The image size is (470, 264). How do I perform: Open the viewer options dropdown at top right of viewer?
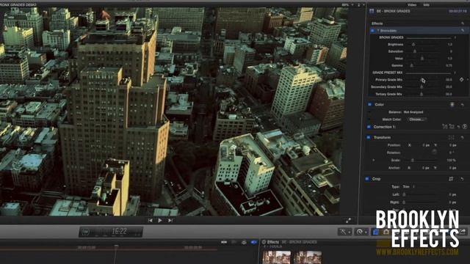[x=364, y=5]
